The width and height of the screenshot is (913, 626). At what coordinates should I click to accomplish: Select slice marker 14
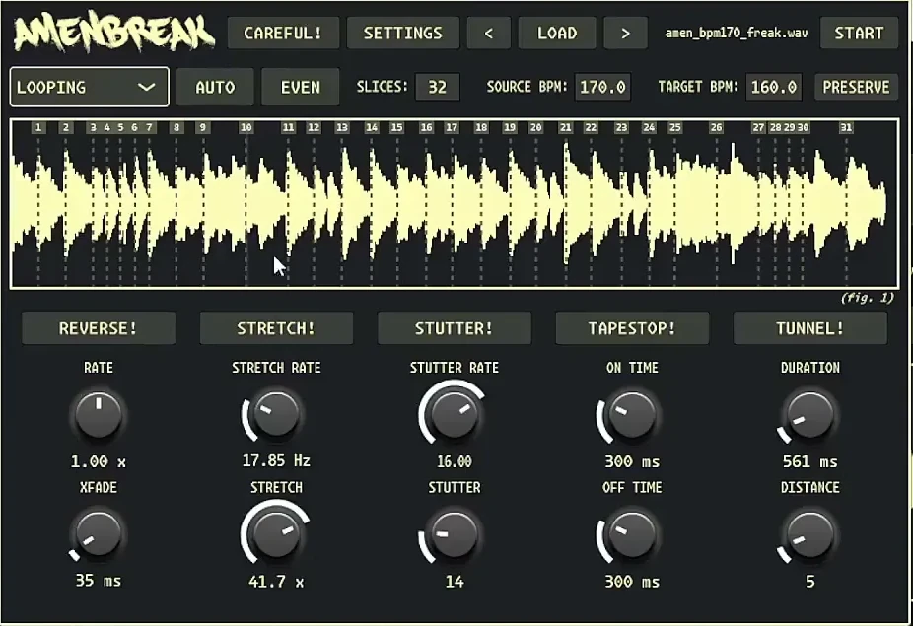tap(372, 127)
